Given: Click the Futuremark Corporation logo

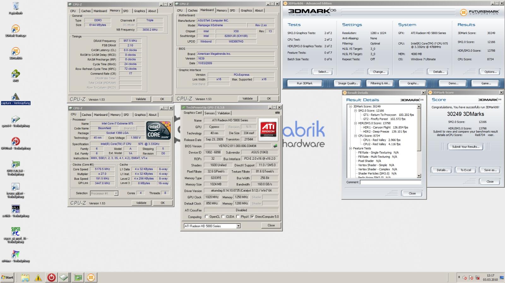Looking at the screenshot, I should click(x=480, y=12).
